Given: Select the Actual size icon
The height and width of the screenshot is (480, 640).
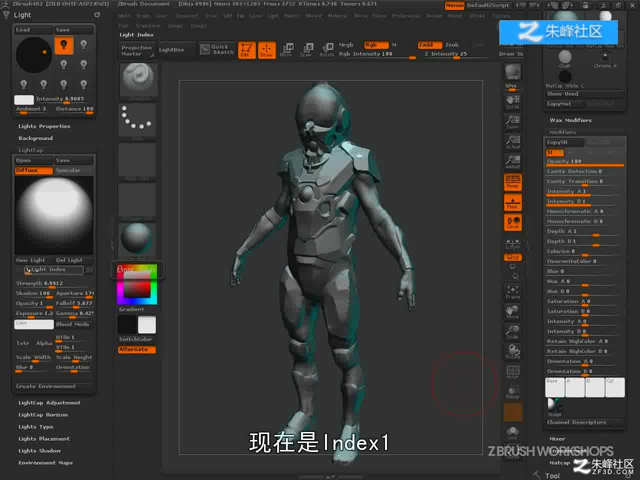Looking at the screenshot, I should coord(512,141).
